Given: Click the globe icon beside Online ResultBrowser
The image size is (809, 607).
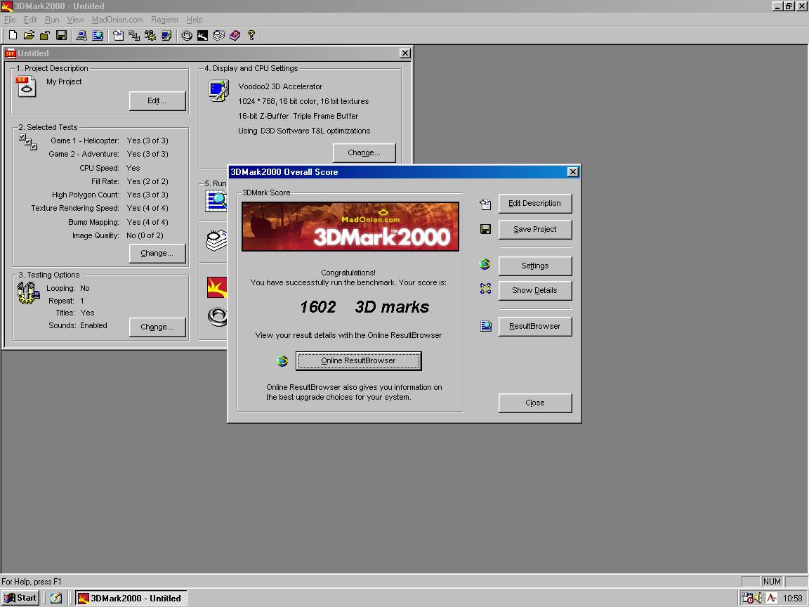Looking at the screenshot, I should coord(282,361).
